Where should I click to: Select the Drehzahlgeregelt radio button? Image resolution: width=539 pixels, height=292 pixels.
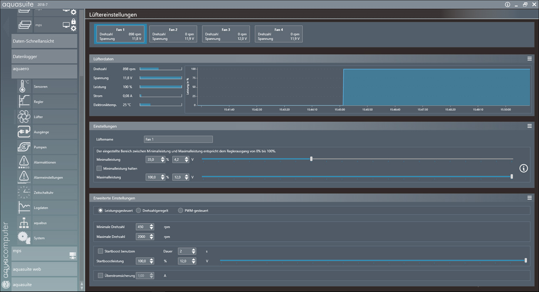click(139, 210)
